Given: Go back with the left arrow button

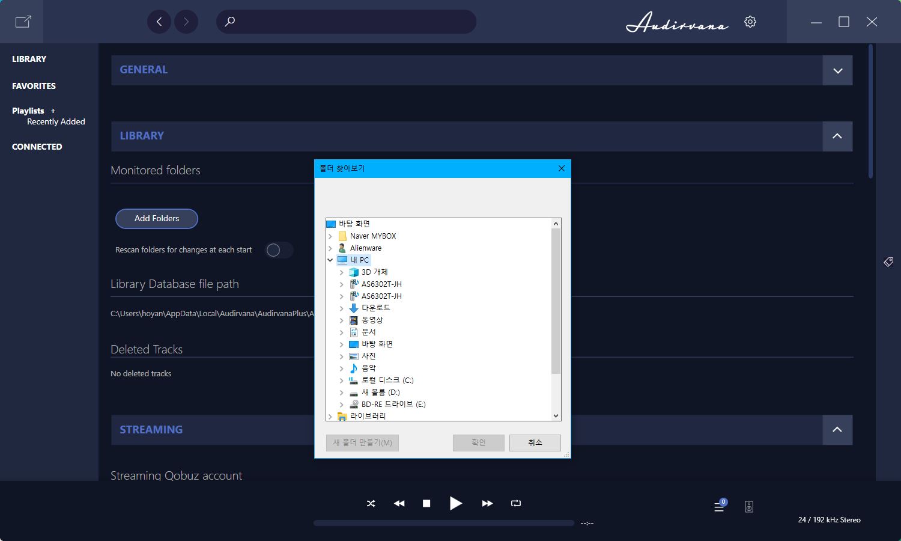Looking at the screenshot, I should pos(159,22).
